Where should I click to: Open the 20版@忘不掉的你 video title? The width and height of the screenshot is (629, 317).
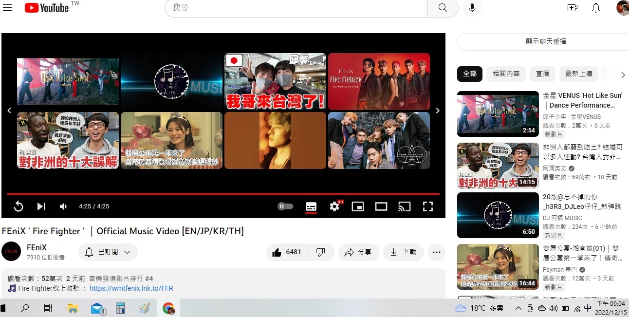(x=581, y=202)
